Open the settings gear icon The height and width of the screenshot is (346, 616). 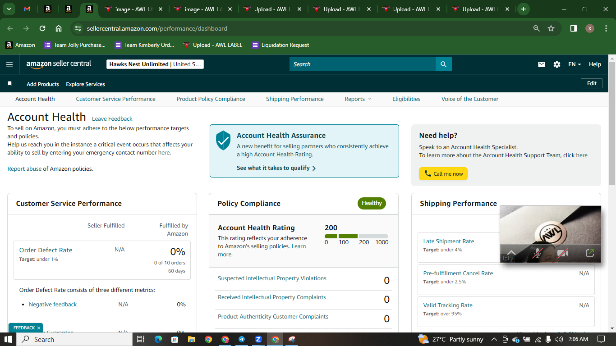[557, 64]
